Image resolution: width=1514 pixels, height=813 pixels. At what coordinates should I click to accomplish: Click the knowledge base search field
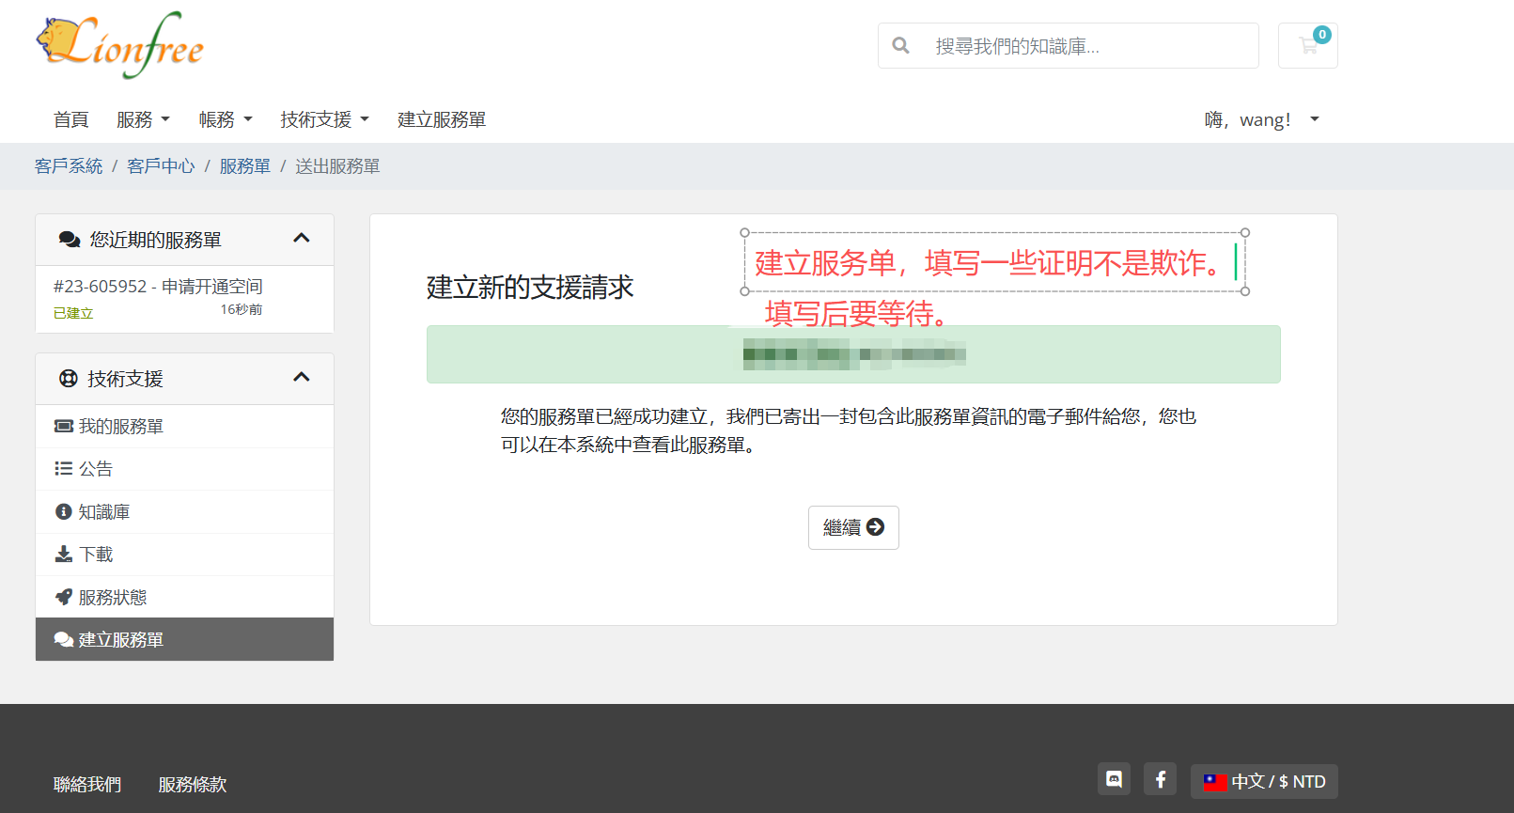pos(1069,45)
